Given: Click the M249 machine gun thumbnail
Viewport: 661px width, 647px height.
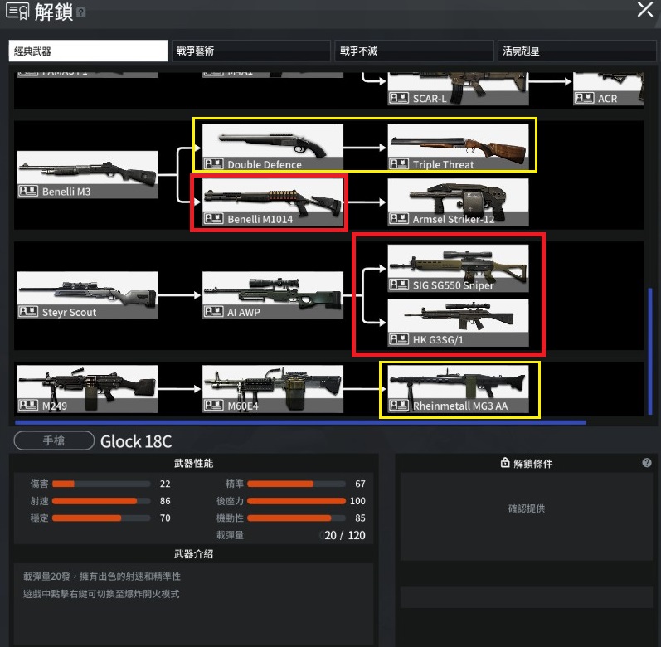Looking at the screenshot, I should [87, 389].
